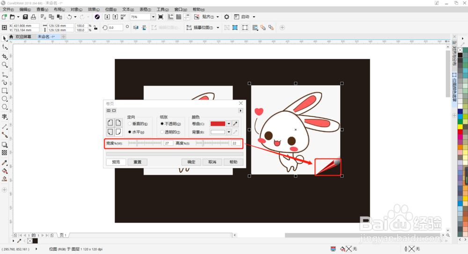The image size is (468, 254).
Task: Select the Crop tool
Action: (5, 56)
